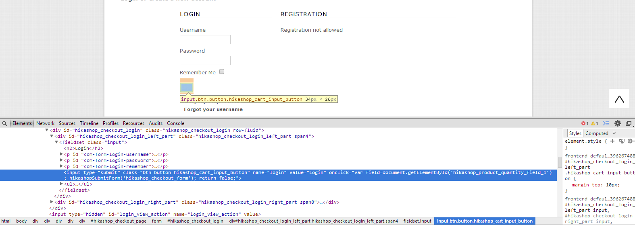Click the Elements panel vertical scrollbar thumb
Viewport: 635px width, 225px height.
click(x=560, y=162)
